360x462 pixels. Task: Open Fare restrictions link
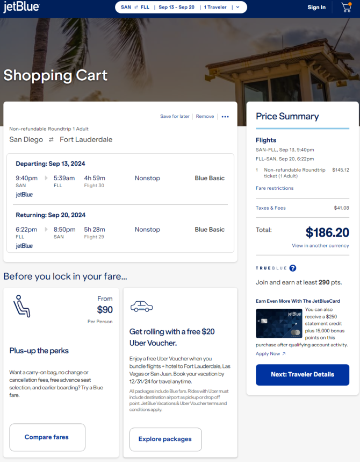(275, 188)
